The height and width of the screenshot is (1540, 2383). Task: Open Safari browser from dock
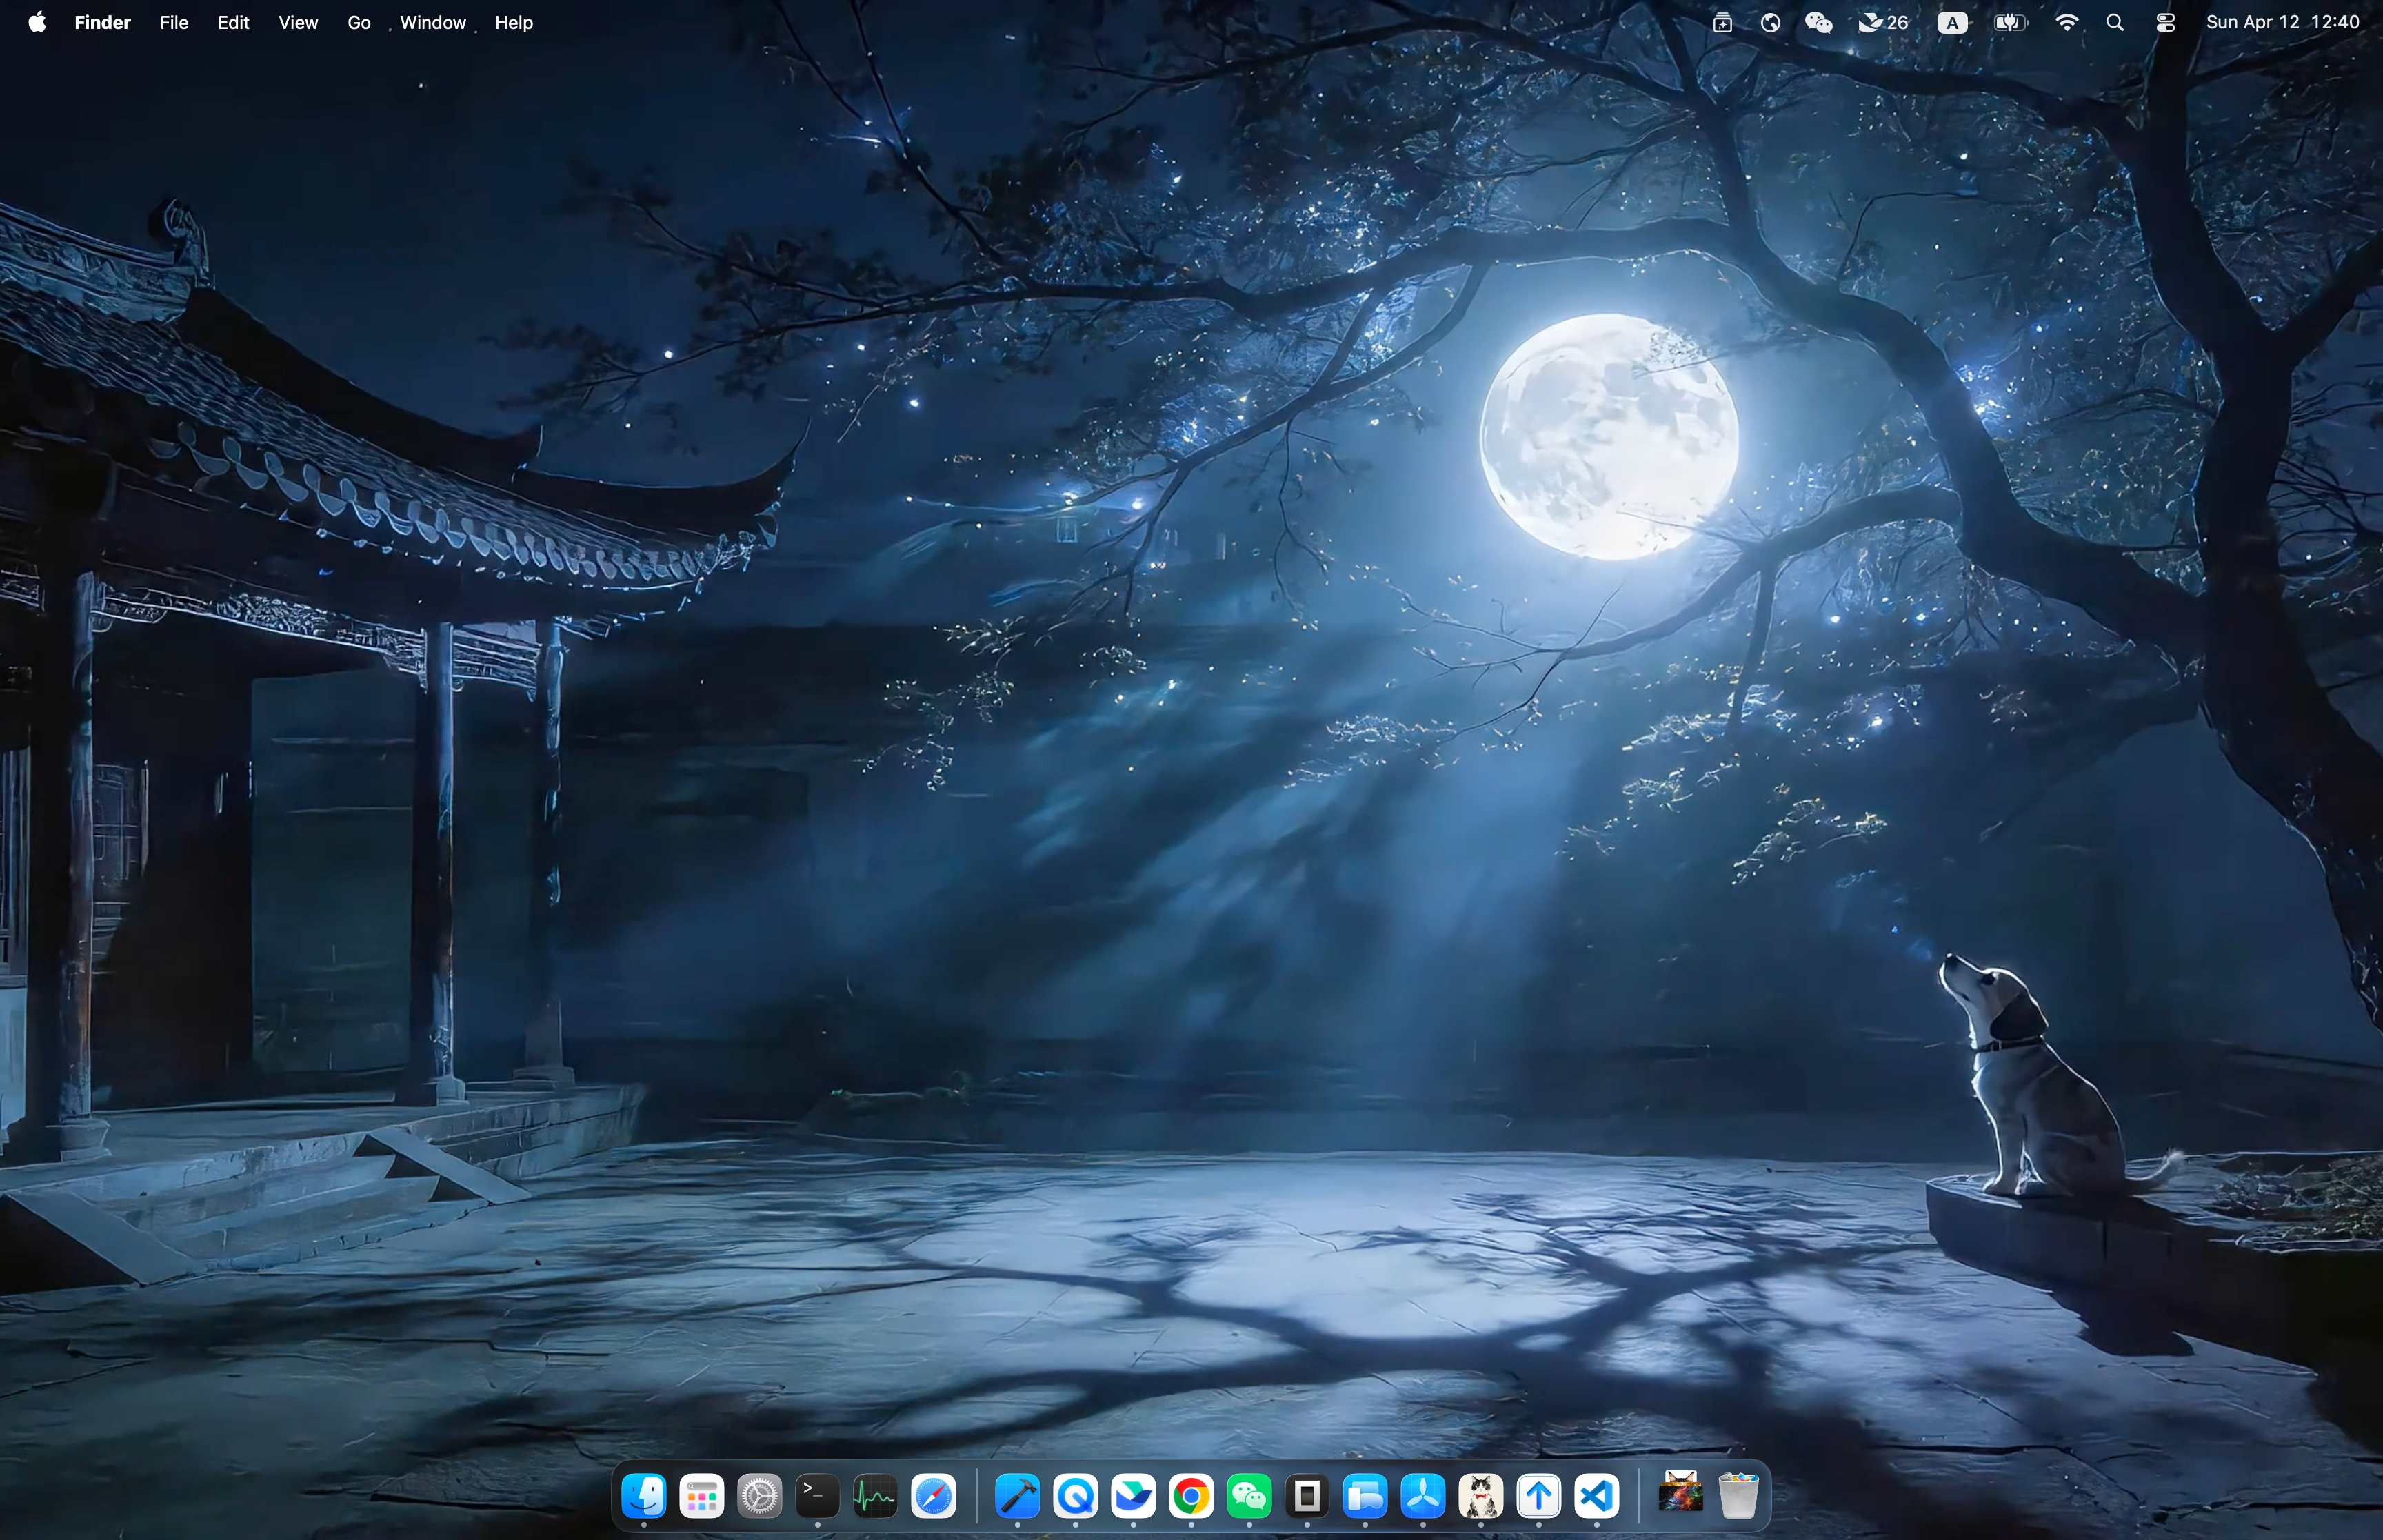point(933,1496)
